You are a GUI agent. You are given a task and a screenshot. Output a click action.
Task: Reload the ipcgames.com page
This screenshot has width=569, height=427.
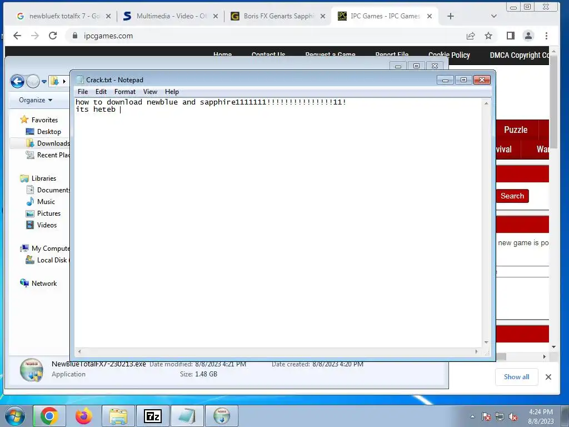tap(53, 36)
